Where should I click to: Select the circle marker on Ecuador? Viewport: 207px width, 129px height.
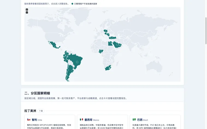tap(64, 55)
